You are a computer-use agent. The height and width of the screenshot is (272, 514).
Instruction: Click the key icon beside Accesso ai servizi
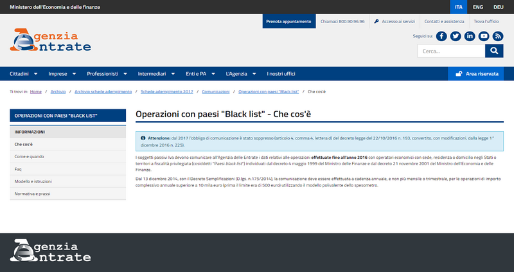pyautogui.click(x=377, y=21)
